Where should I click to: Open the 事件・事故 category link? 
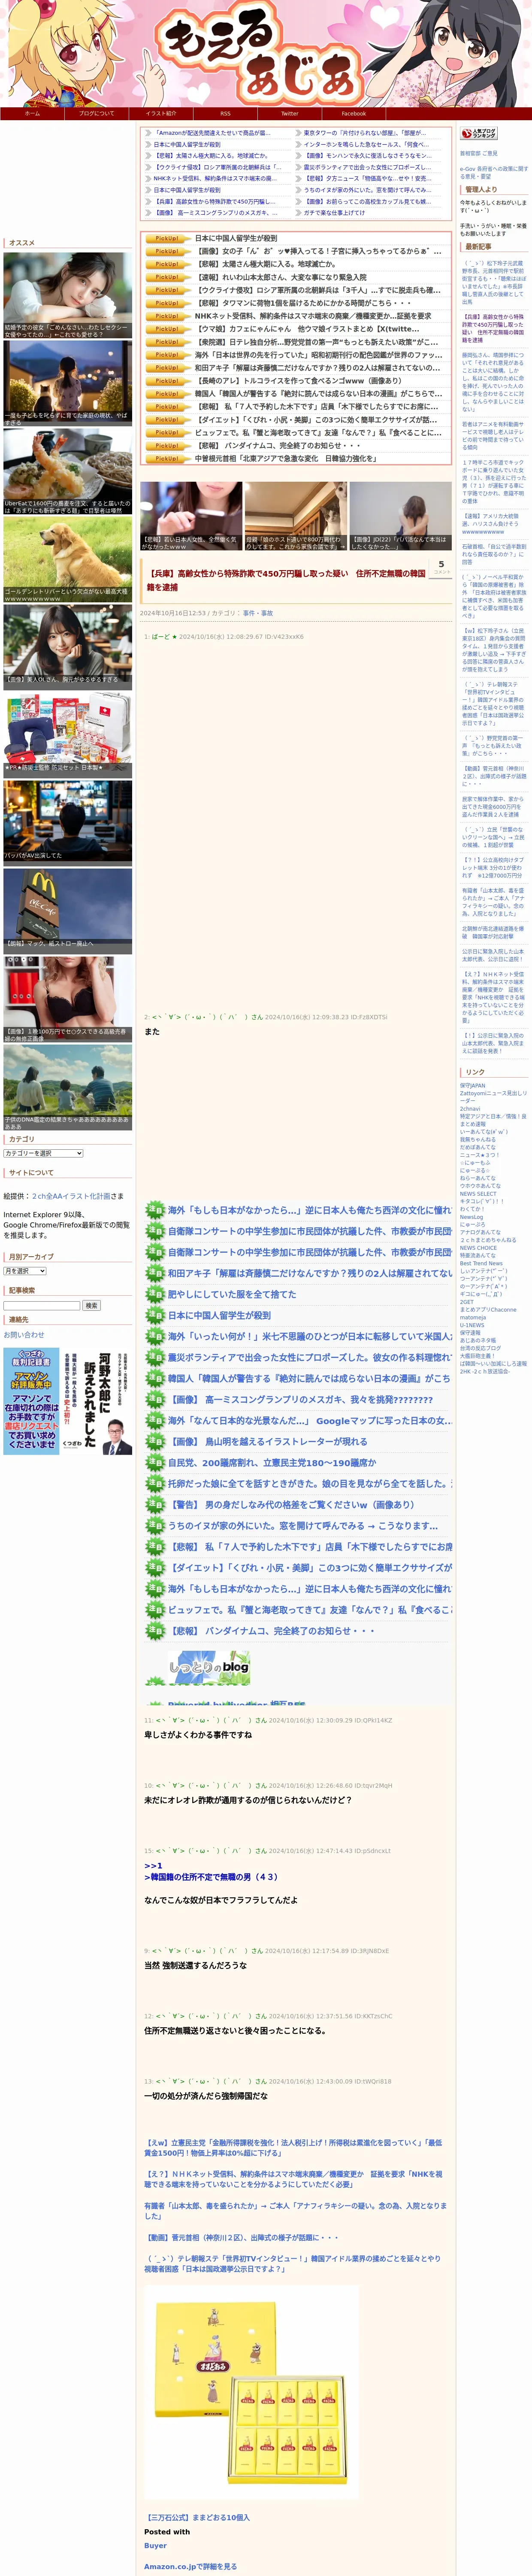coord(258,613)
